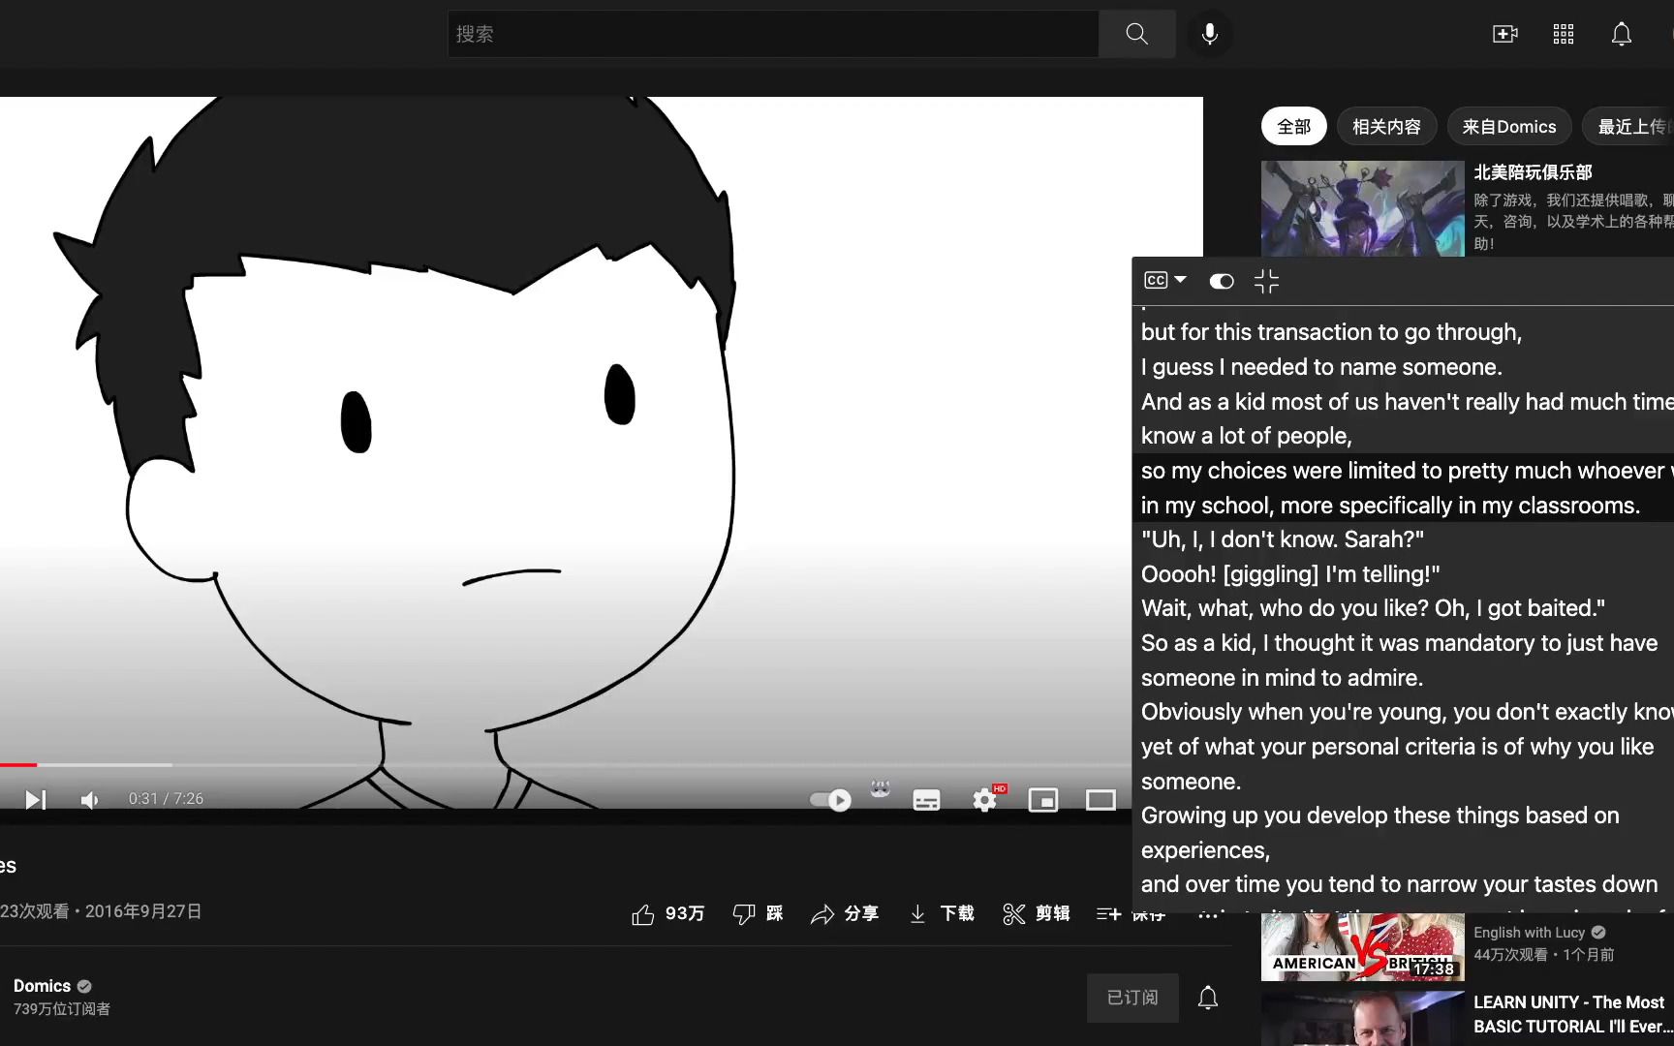Click the search magnifier button
Screen dimensions: 1674x1046
coord(1136,34)
